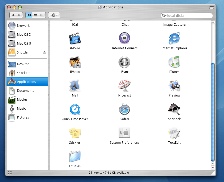Eject the Shuttle drive

pos(44,52)
